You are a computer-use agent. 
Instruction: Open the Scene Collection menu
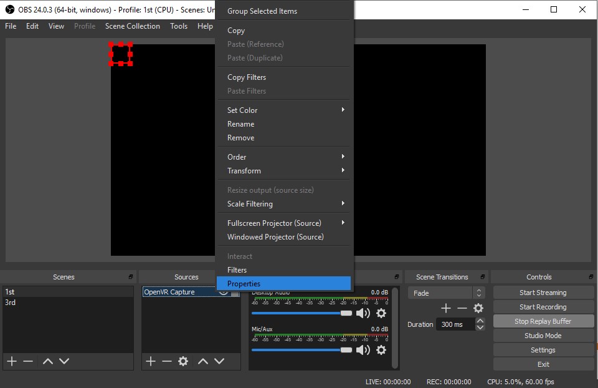pyautogui.click(x=132, y=26)
